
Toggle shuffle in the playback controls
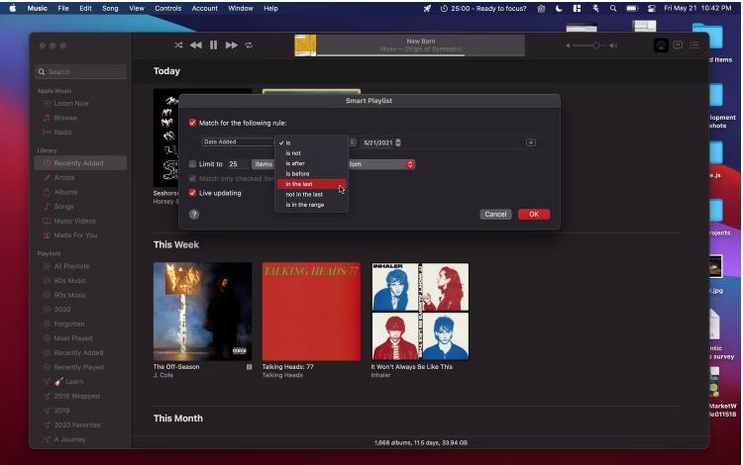pos(178,46)
